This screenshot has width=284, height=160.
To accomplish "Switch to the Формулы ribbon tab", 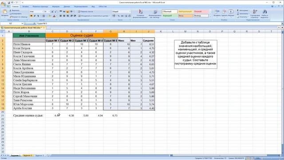I will click(56, 7).
